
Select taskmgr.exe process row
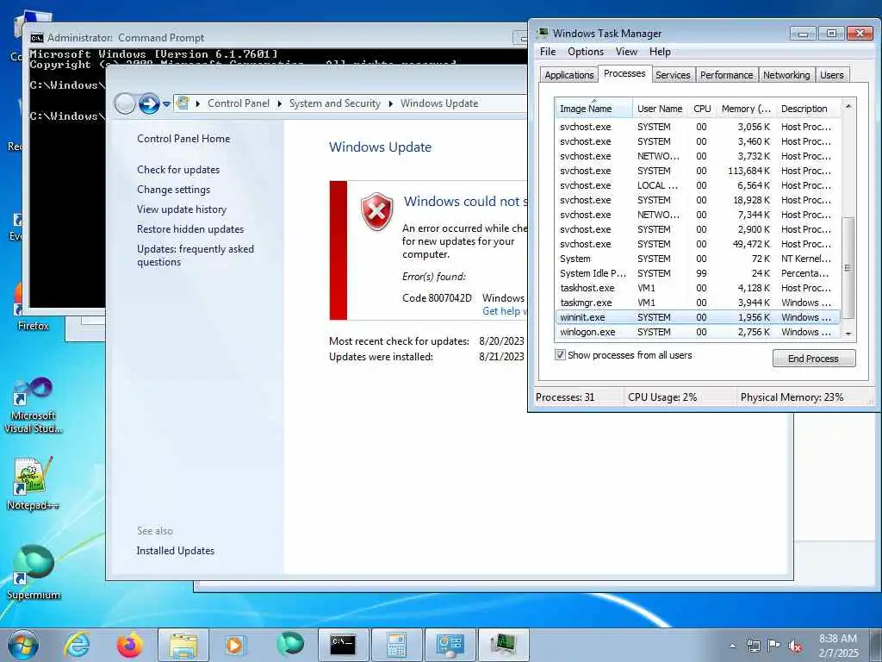(x=698, y=303)
